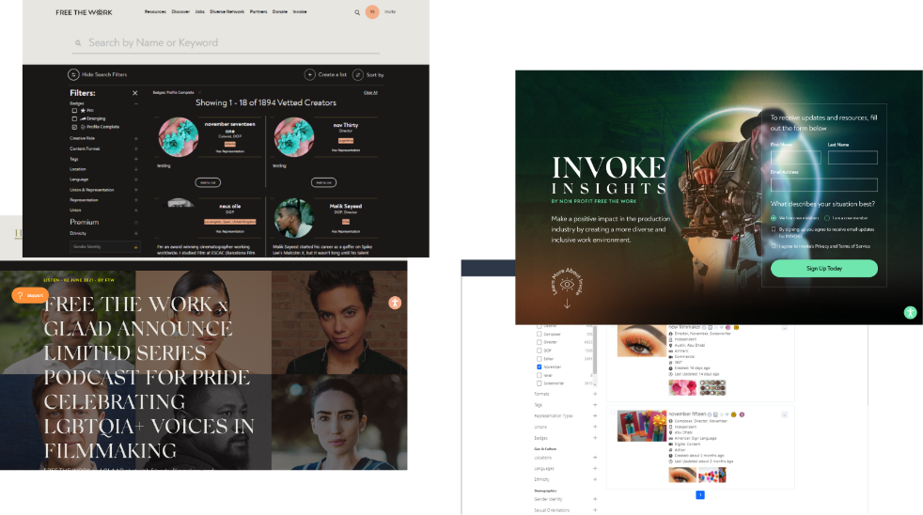Viewport: 923px width, 515px height.
Task: Click the search magnifier icon in header
Action: tap(357, 13)
